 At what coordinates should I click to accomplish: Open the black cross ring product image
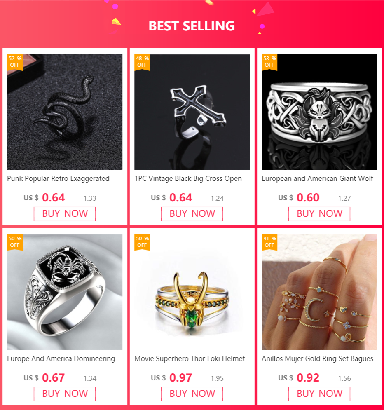coord(192,112)
